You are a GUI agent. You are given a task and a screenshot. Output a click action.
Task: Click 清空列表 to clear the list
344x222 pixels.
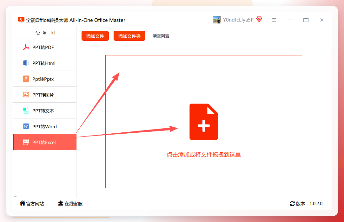(161, 36)
